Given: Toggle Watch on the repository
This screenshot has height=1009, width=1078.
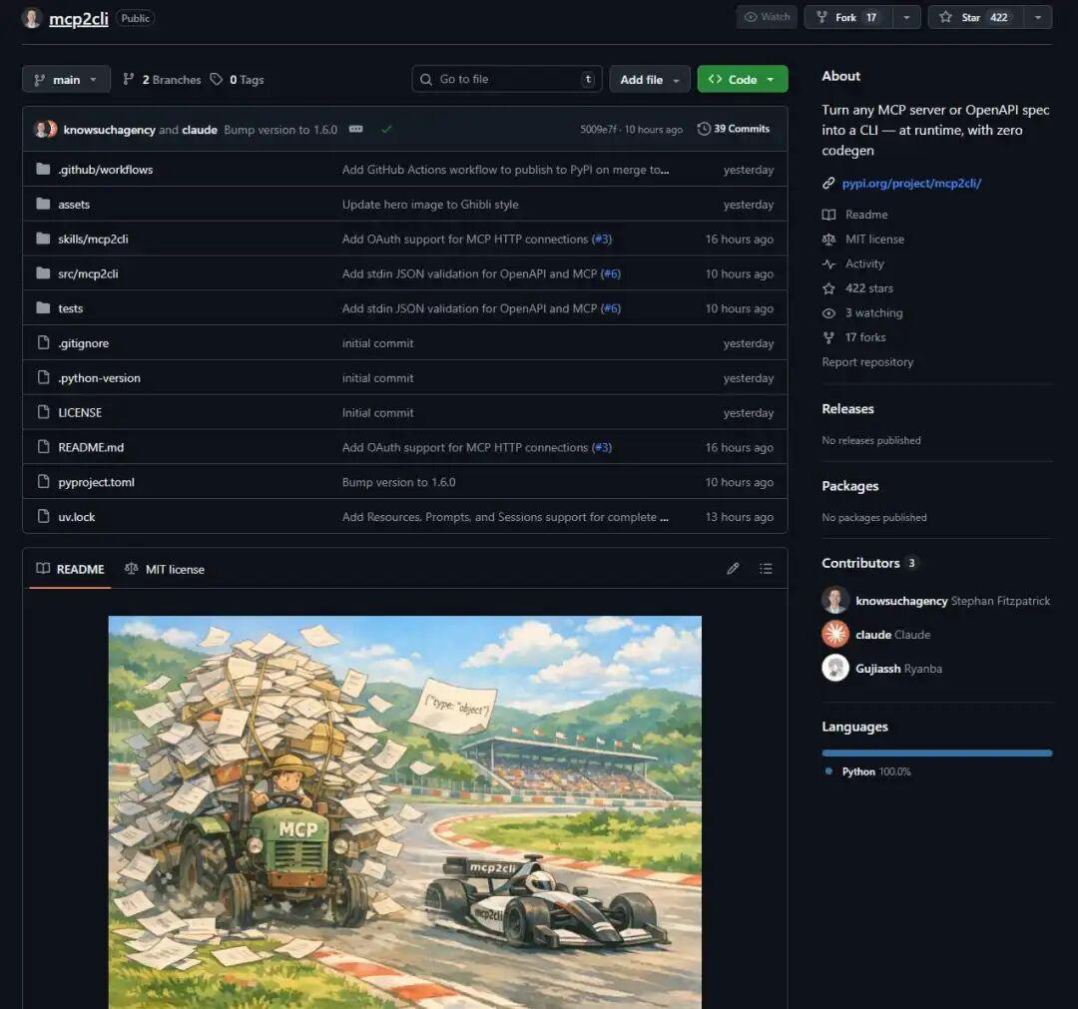Looking at the screenshot, I should coord(767,17).
